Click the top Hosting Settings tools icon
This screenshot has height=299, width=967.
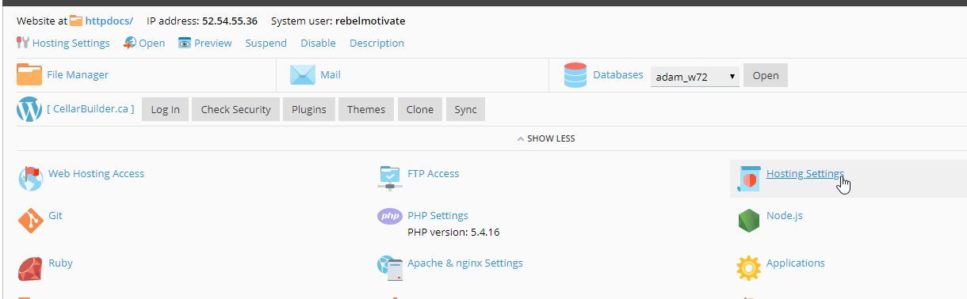22,43
